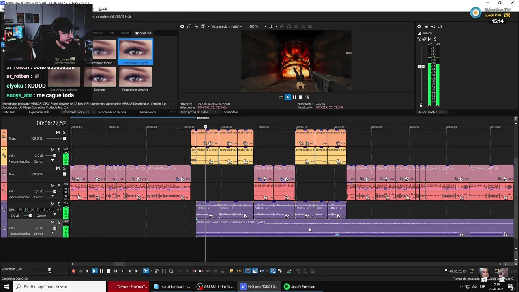Select Favoritos preset category
Viewport: 519px width, 292px height.
coord(143,33)
